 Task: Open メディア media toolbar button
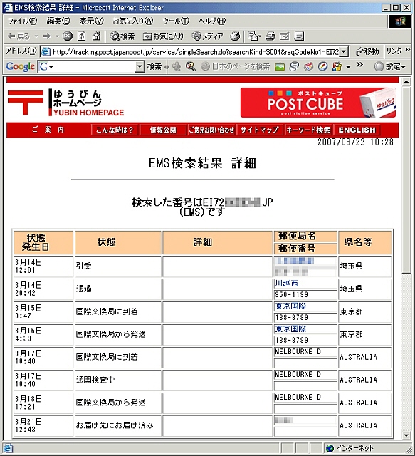pos(207,36)
